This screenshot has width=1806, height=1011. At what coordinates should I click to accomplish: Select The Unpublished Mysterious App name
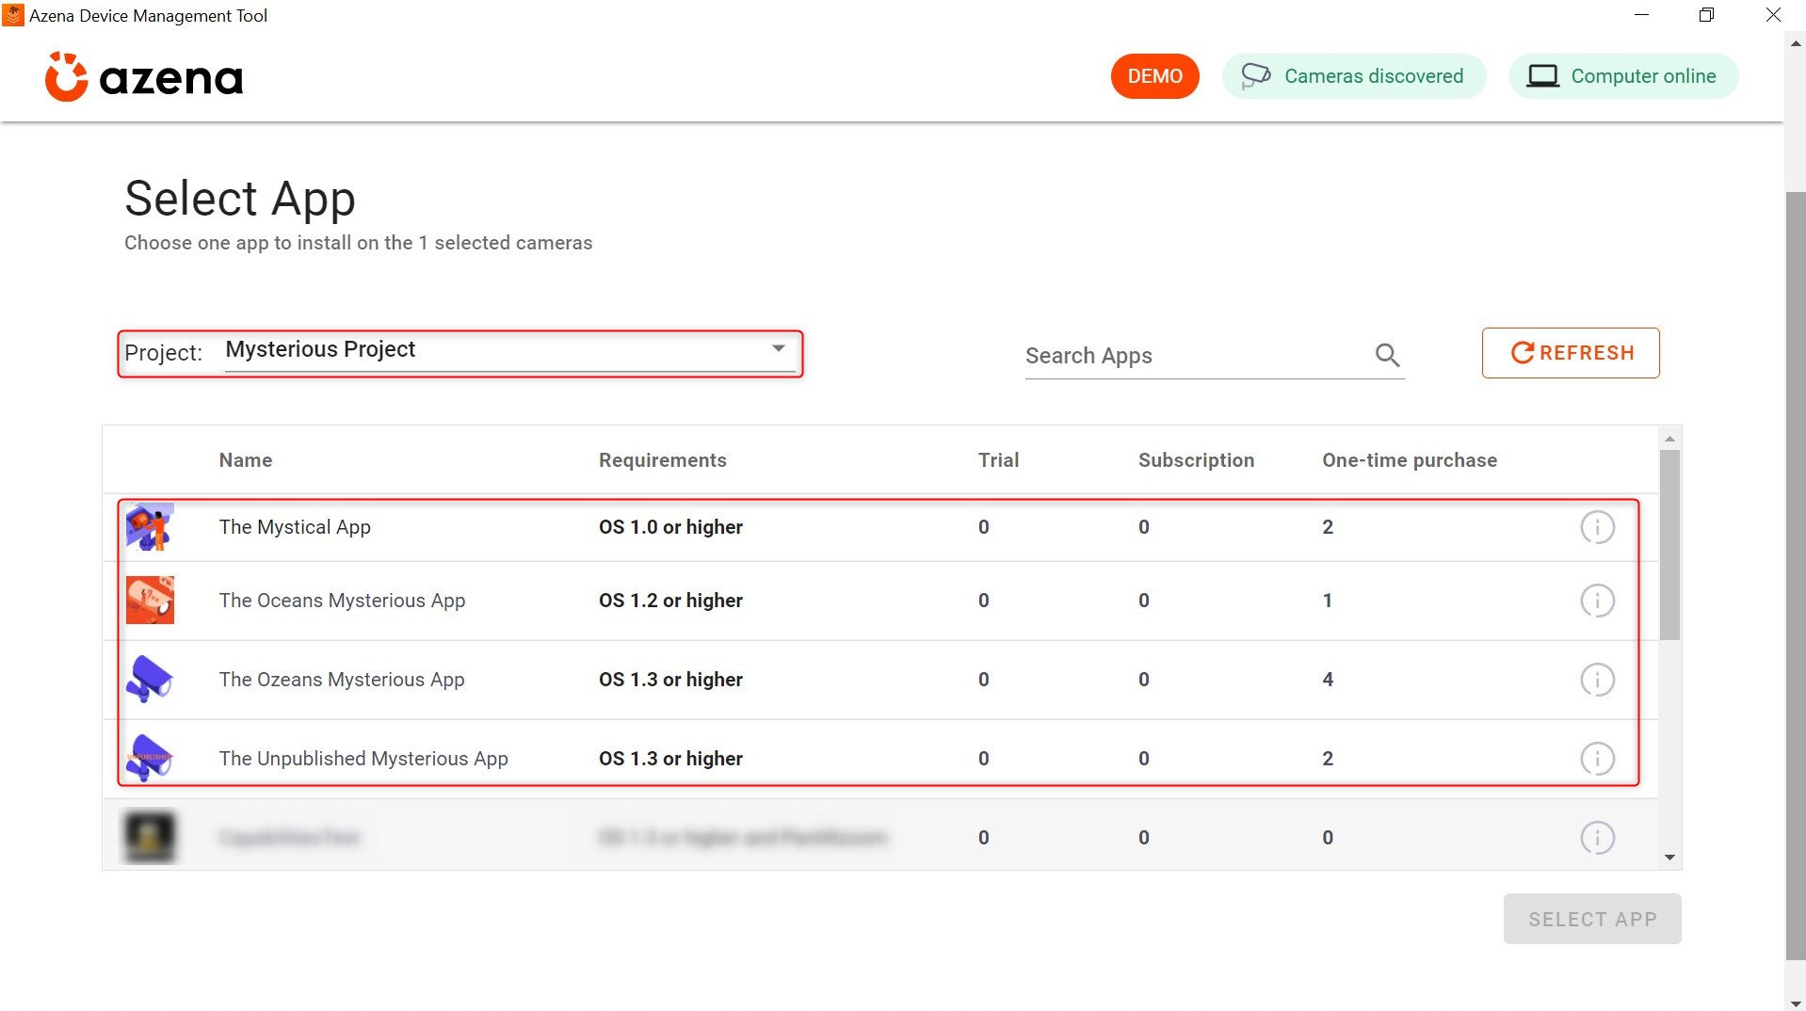tap(363, 759)
